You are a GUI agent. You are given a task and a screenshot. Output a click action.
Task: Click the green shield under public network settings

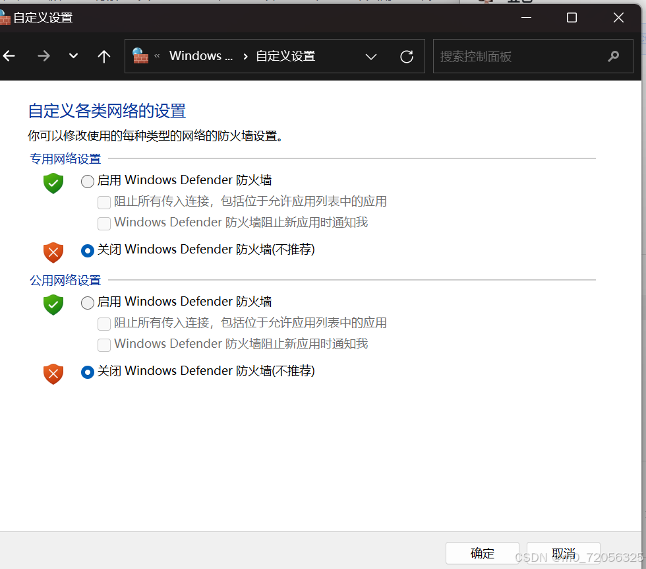coord(53,304)
